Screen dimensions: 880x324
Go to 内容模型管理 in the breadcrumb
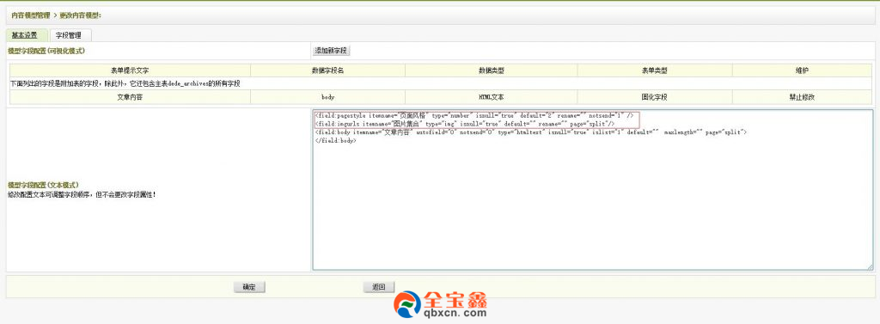30,15
